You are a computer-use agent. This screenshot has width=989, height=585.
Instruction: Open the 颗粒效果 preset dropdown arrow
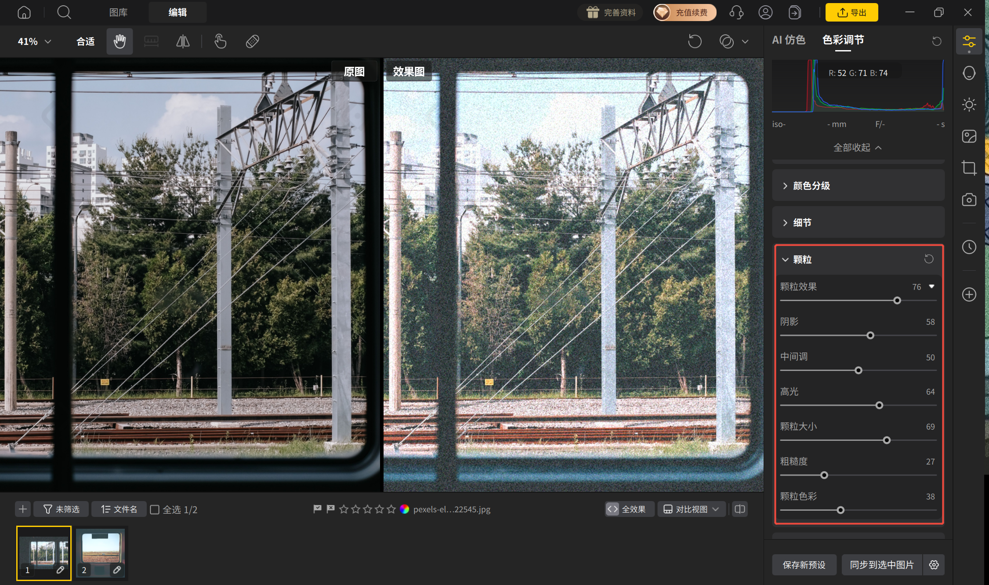point(931,286)
